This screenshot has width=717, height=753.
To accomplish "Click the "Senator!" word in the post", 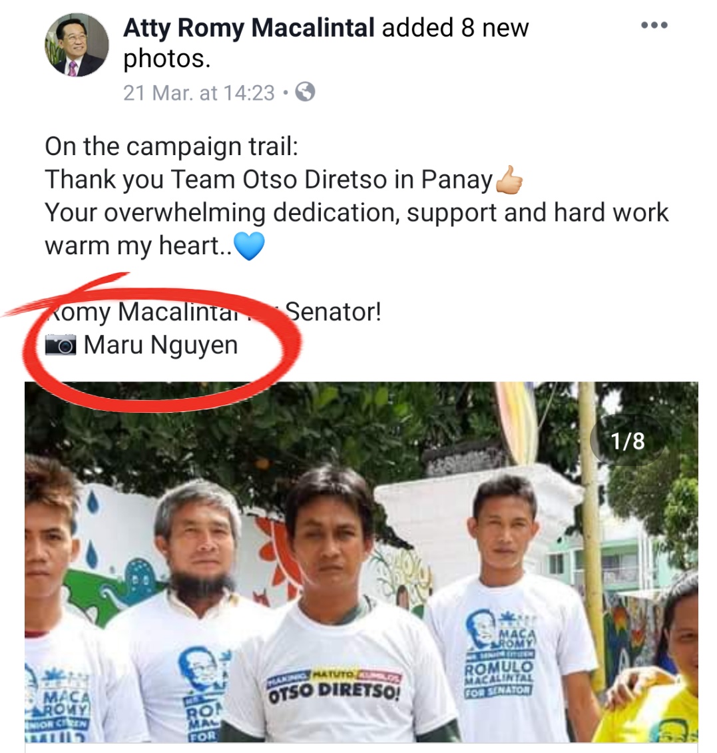I will click(x=333, y=312).
